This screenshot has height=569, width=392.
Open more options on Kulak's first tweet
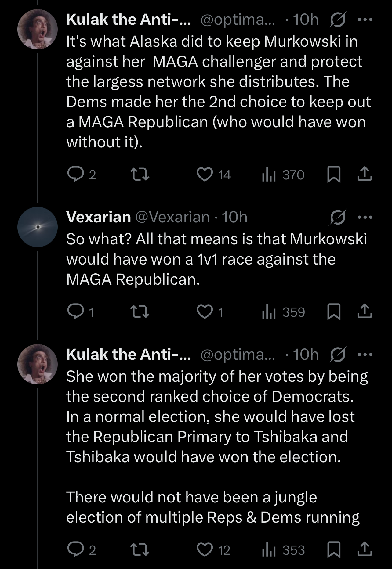pos(365,20)
